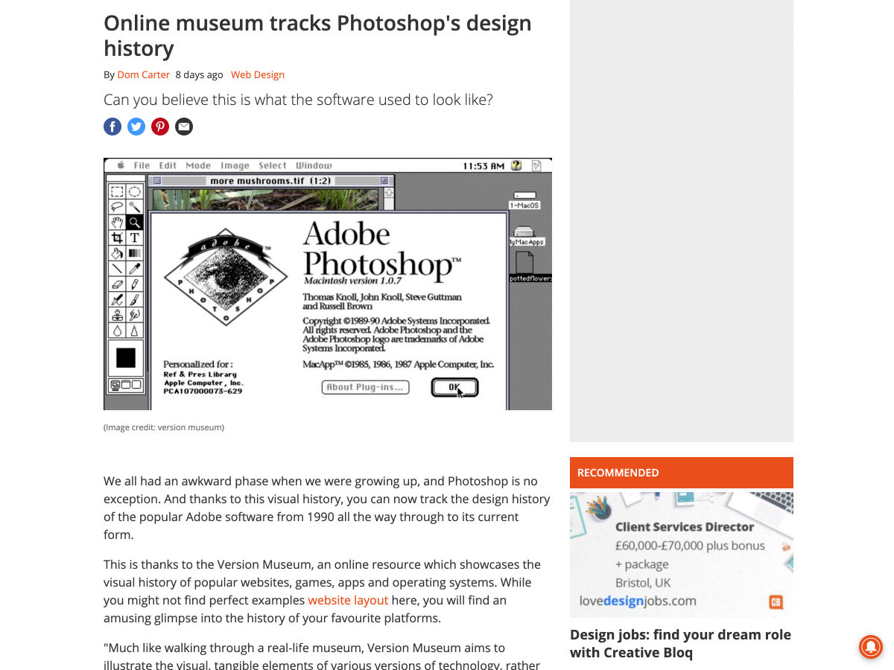The width and height of the screenshot is (894, 670).
Task: Click the application switcher icon in Mac menu bar
Action: click(536, 165)
